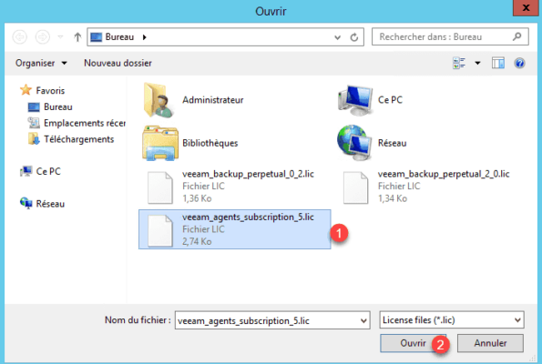Expand the Bureau breadcrumb arrow
This screenshot has width=542, height=364.
point(145,37)
